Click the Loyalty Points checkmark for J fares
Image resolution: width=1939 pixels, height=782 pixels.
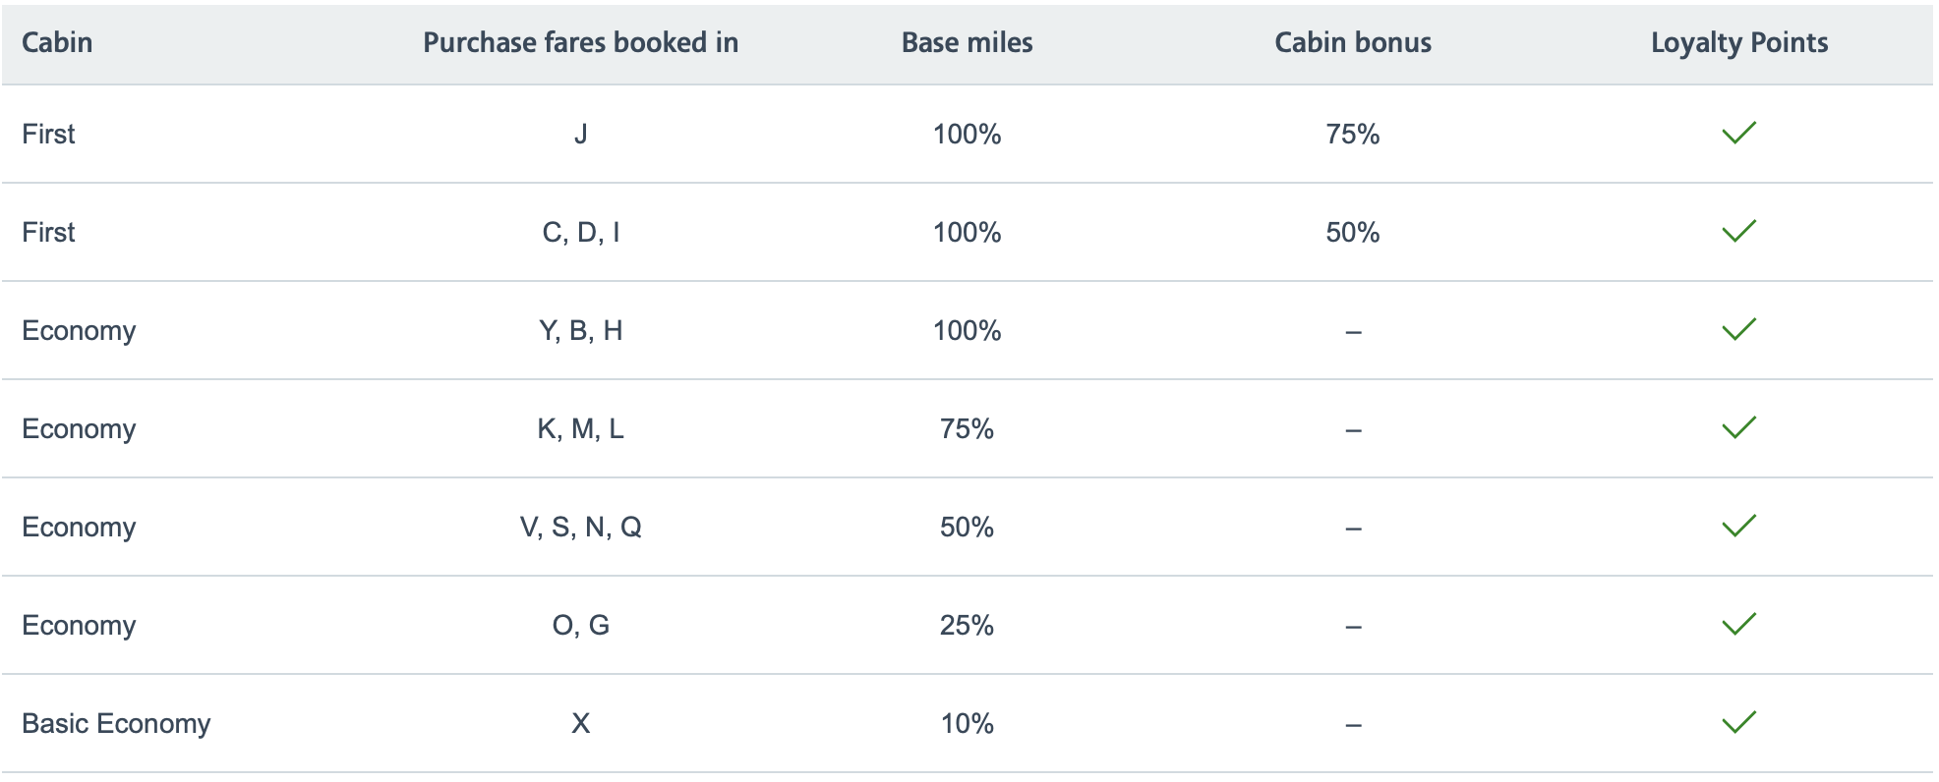[x=1738, y=134]
